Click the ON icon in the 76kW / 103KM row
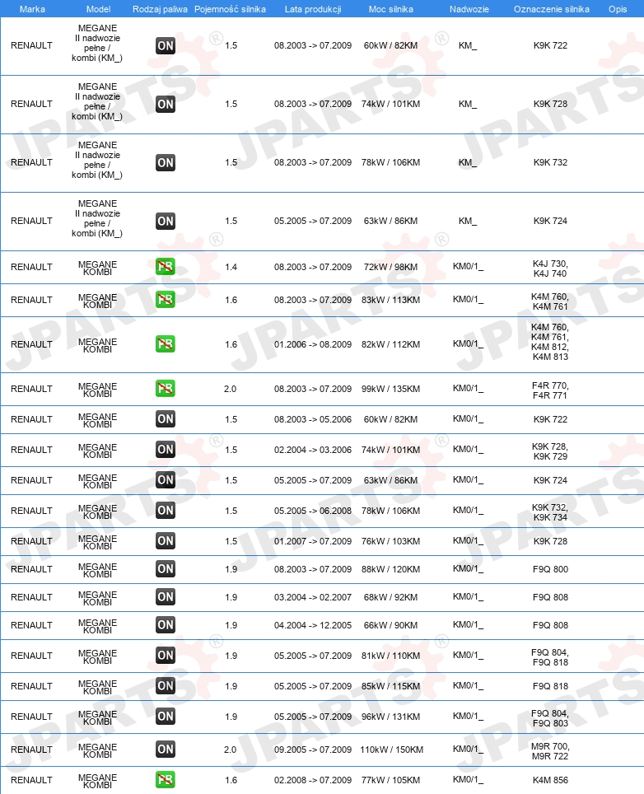 165,540
